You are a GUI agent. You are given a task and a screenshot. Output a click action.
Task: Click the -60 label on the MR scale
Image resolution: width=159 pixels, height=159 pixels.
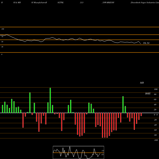155,130
